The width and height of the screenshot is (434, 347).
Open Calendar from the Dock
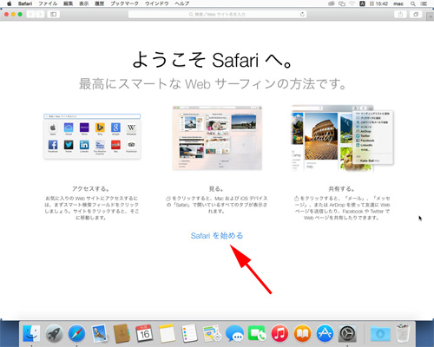pyautogui.click(x=144, y=333)
